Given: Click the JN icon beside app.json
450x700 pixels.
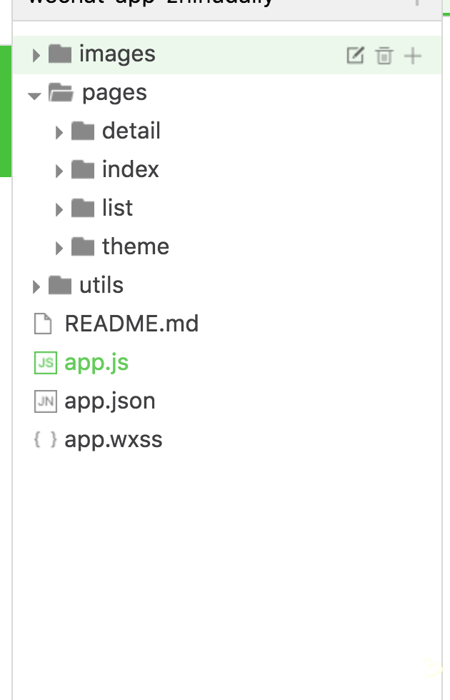Looking at the screenshot, I should click(x=45, y=401).
